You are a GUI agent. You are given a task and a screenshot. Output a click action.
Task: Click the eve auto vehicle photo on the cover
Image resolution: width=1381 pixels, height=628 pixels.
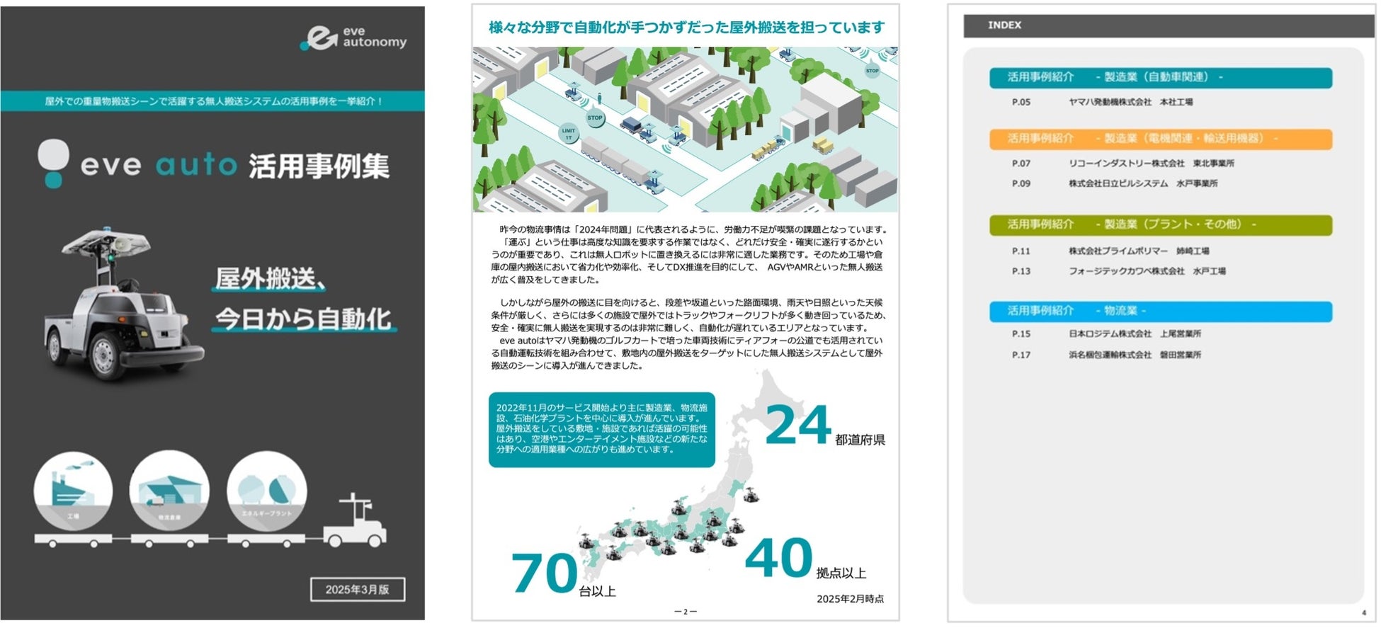click(x=124, y=305)
